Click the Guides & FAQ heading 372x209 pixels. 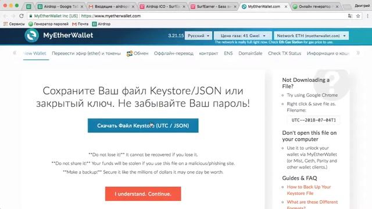point(299,178)
